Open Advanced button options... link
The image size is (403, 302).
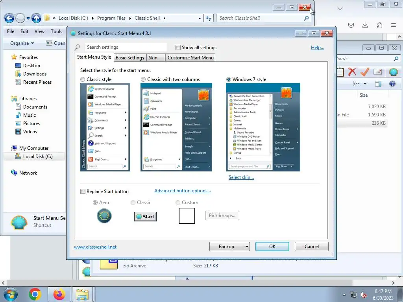tap(183, 191)
